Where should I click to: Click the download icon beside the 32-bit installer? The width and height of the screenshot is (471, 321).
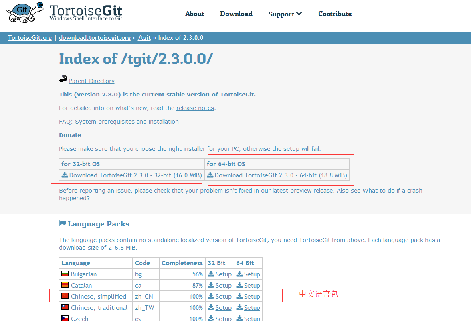pyautogui.click(x=65, y=175)
